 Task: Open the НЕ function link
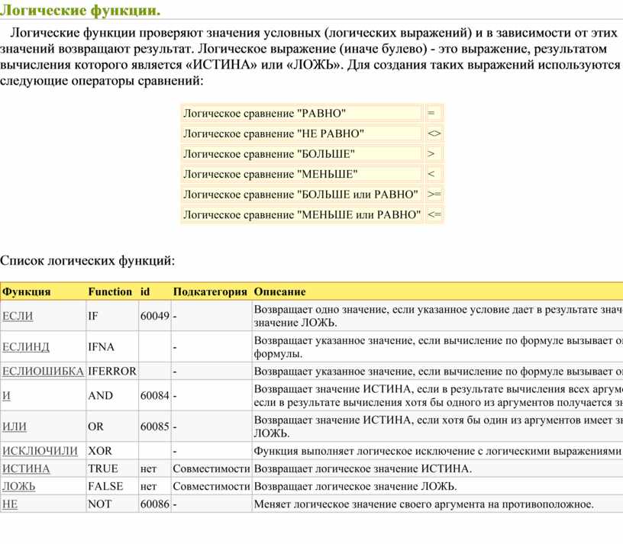[x=10, y=504]
